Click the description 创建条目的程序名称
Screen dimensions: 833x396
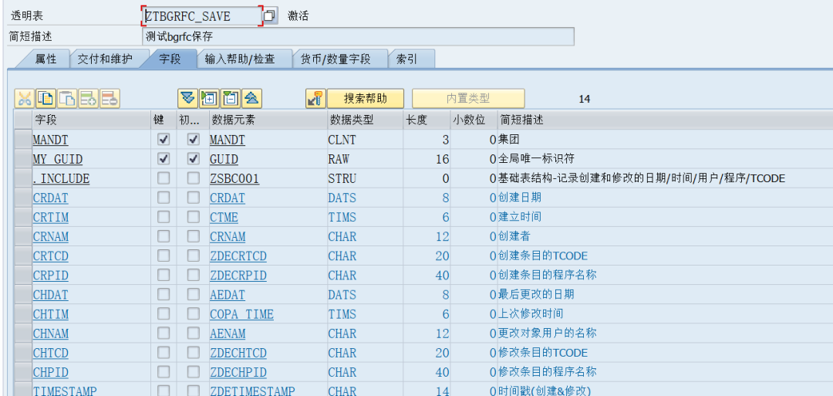(x=547, y=275)
